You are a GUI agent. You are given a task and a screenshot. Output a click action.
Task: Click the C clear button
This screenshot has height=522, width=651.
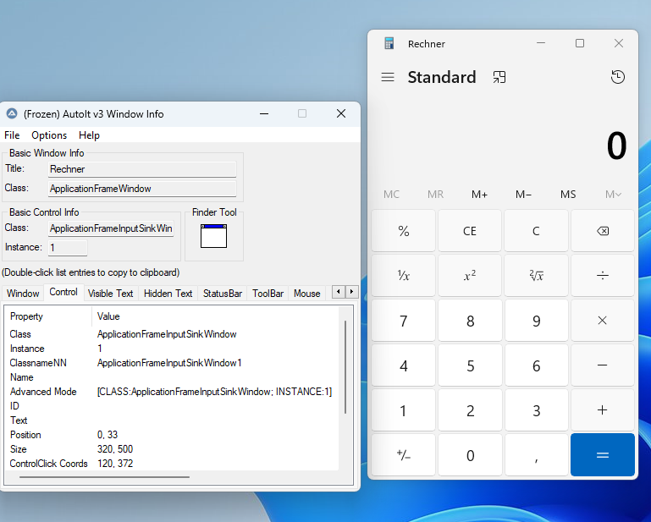click(x=537, y=231)
